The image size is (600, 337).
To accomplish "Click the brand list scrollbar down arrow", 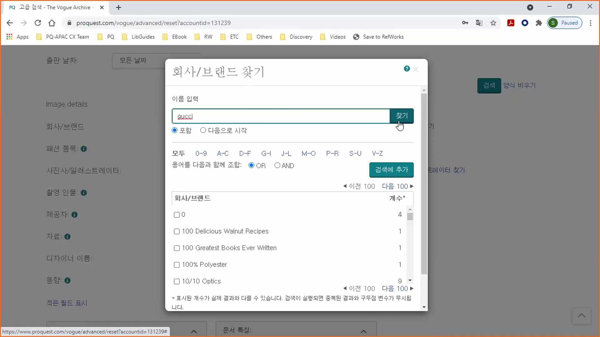I will [x=410, y=281].
